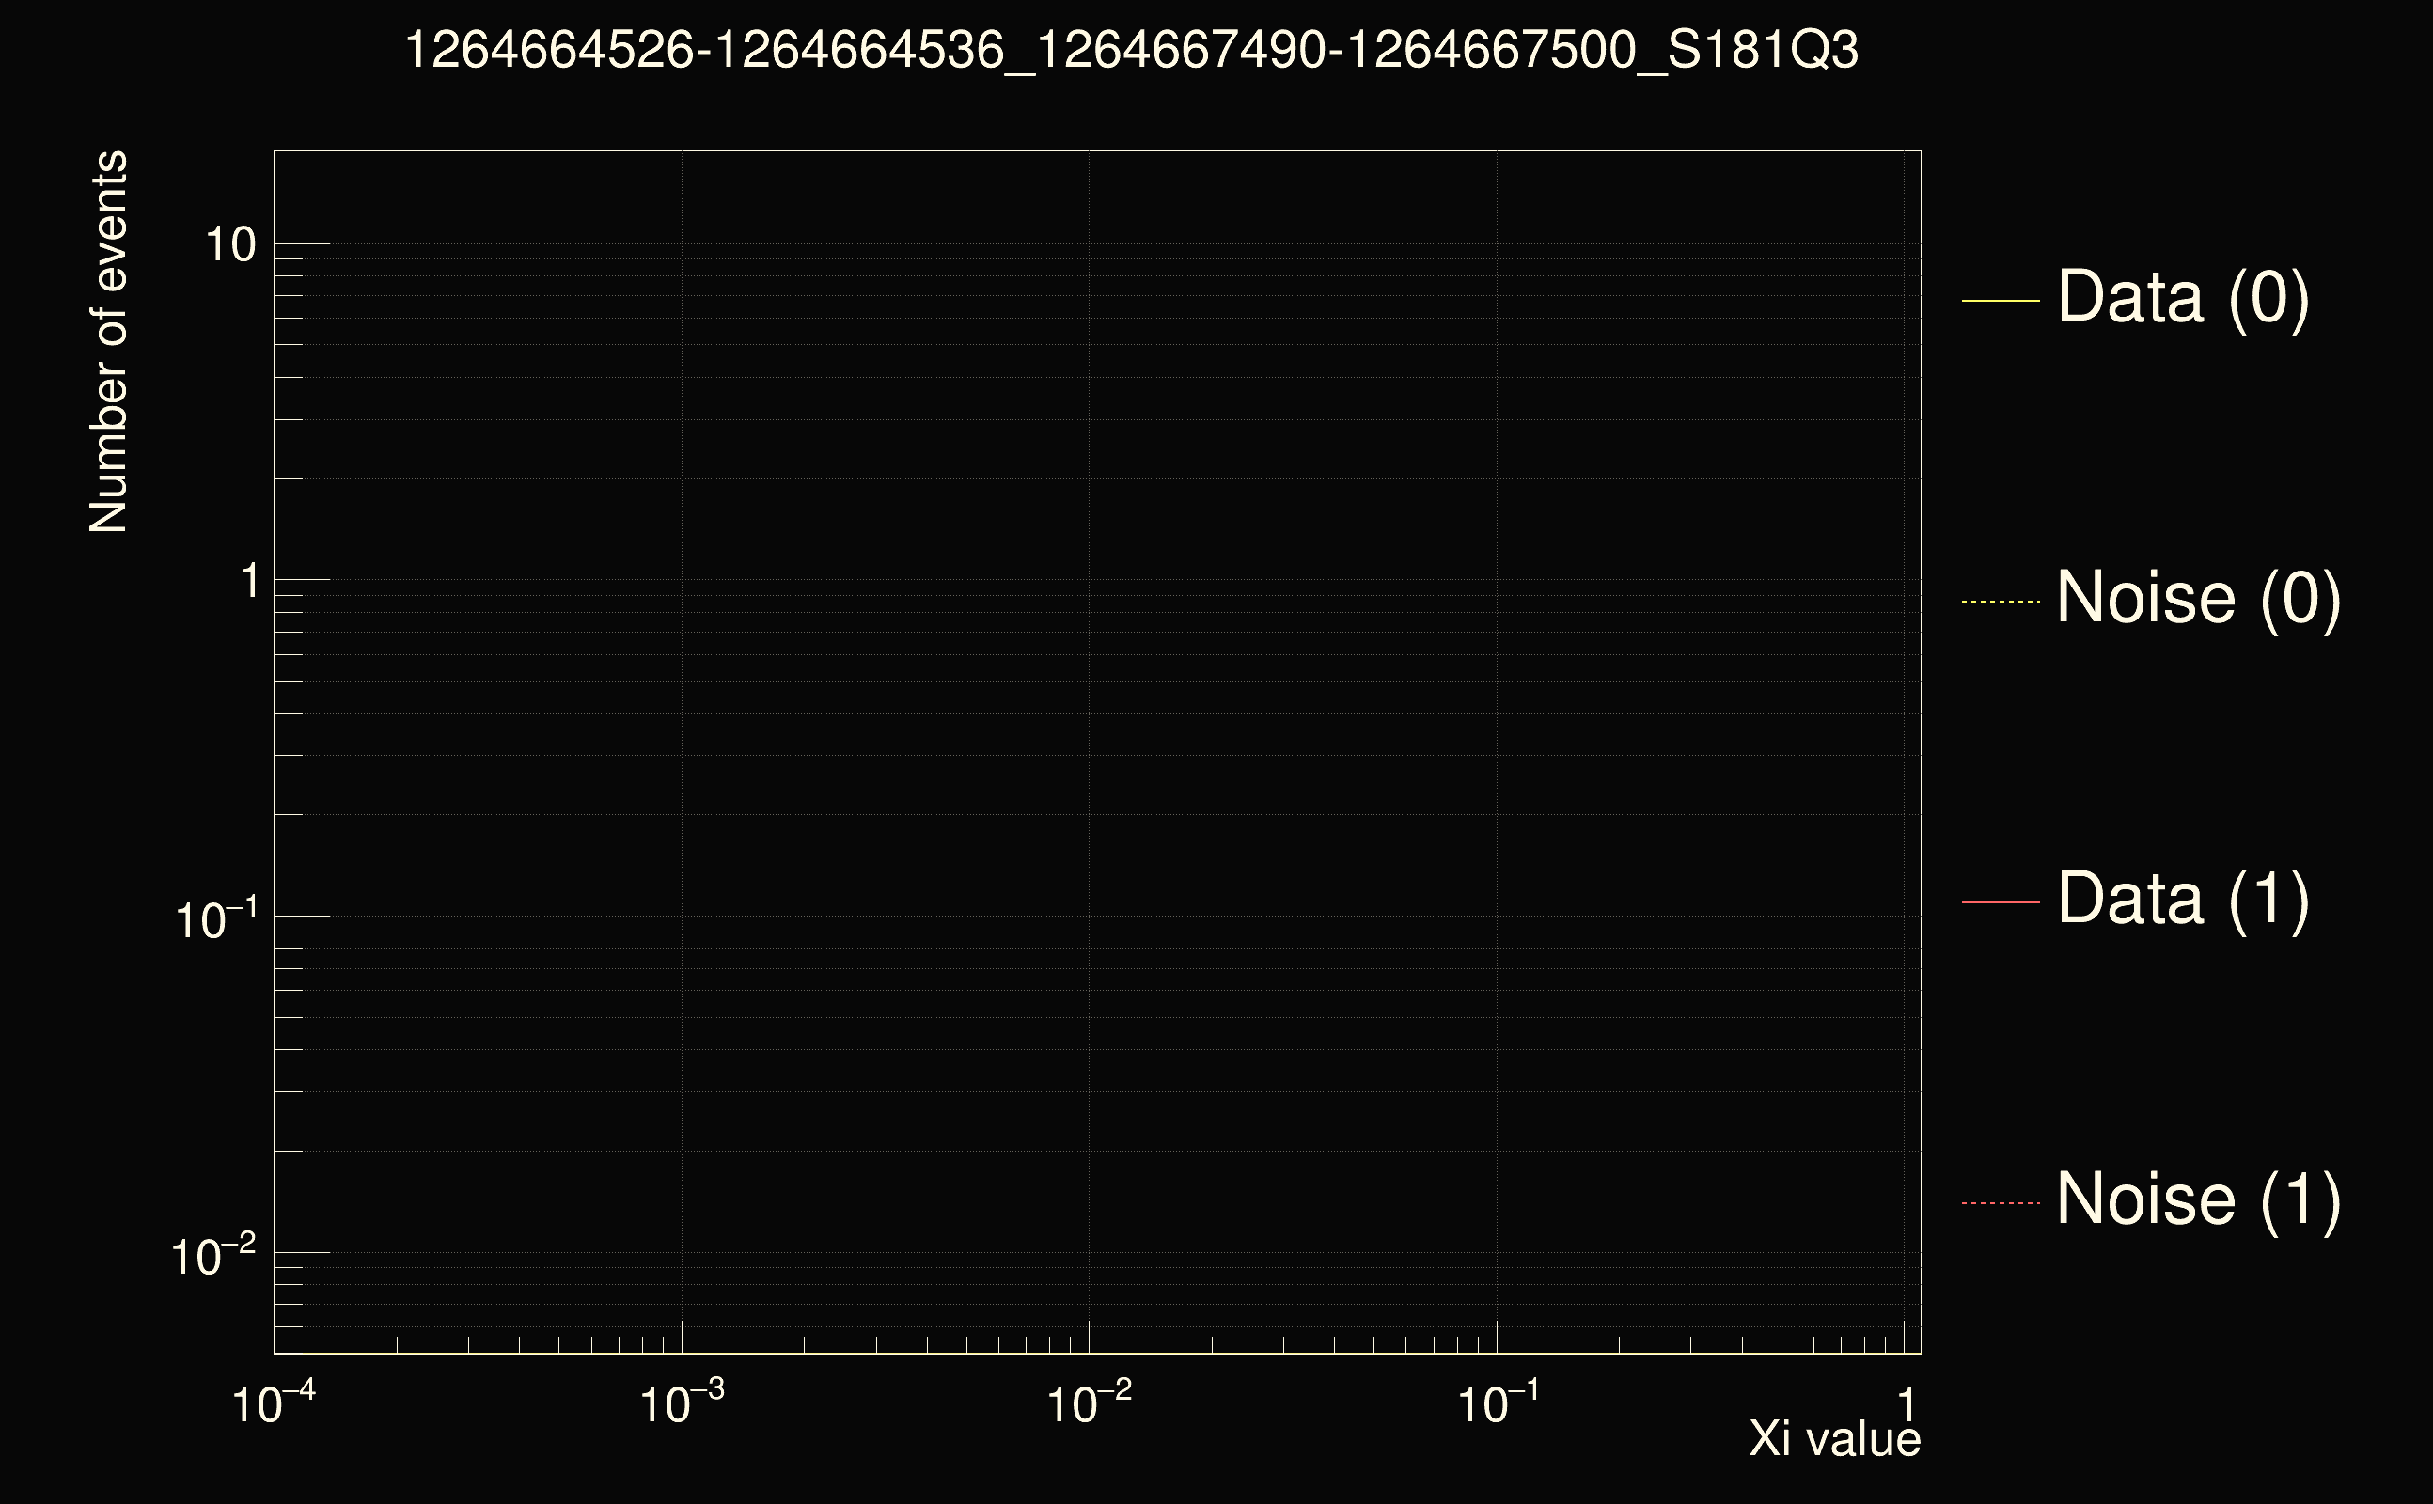The image size is (2433, 1504).
Task: Click the y-axis label ten to minus one
Action: coord(216,918)
